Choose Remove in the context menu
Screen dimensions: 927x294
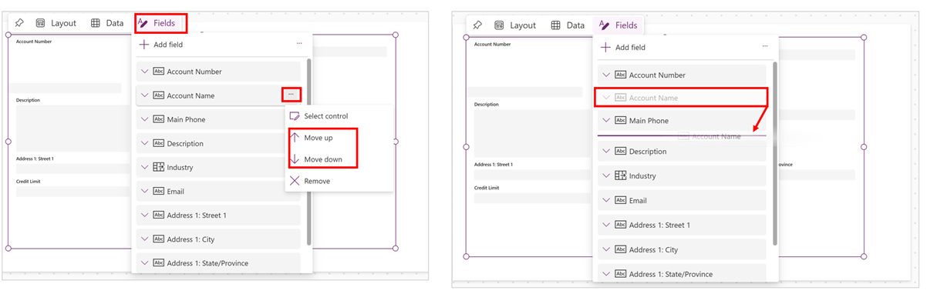click(317, 181)
